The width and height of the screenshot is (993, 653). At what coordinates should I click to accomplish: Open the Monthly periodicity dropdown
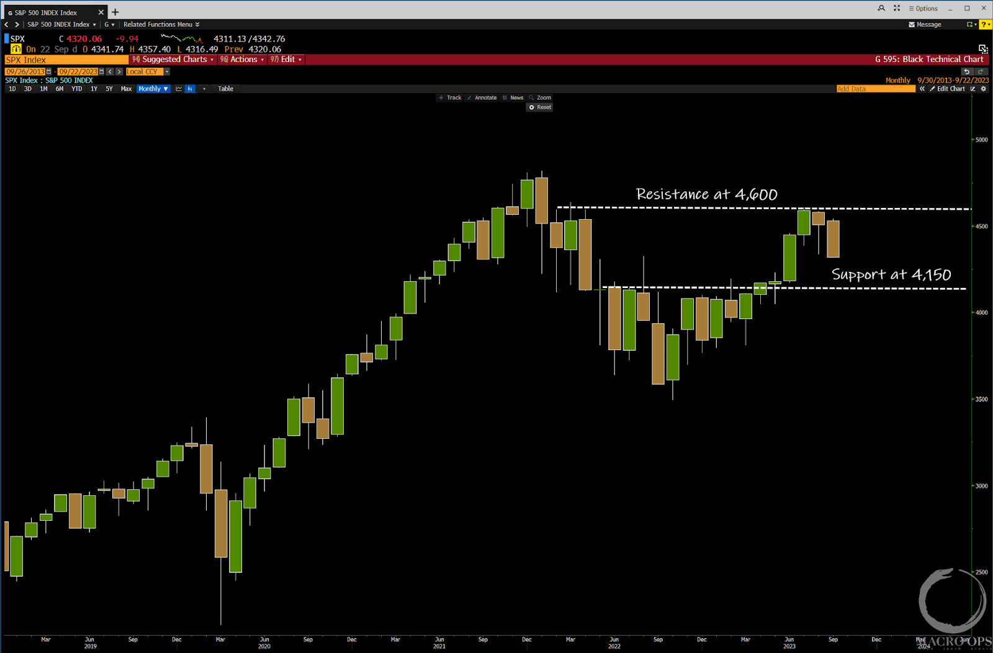pyautogui.click(x=153, y=89)
